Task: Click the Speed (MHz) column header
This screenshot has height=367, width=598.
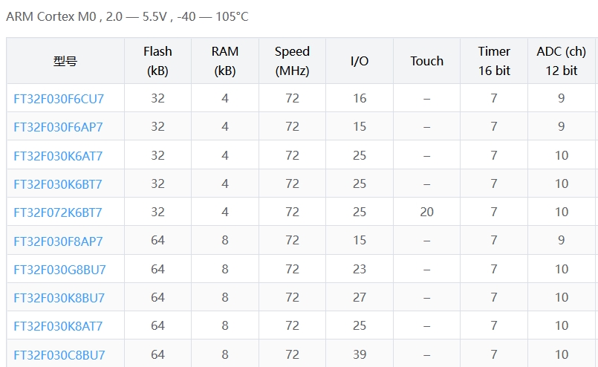Action: pyautogui.click(x=292, y=61)
